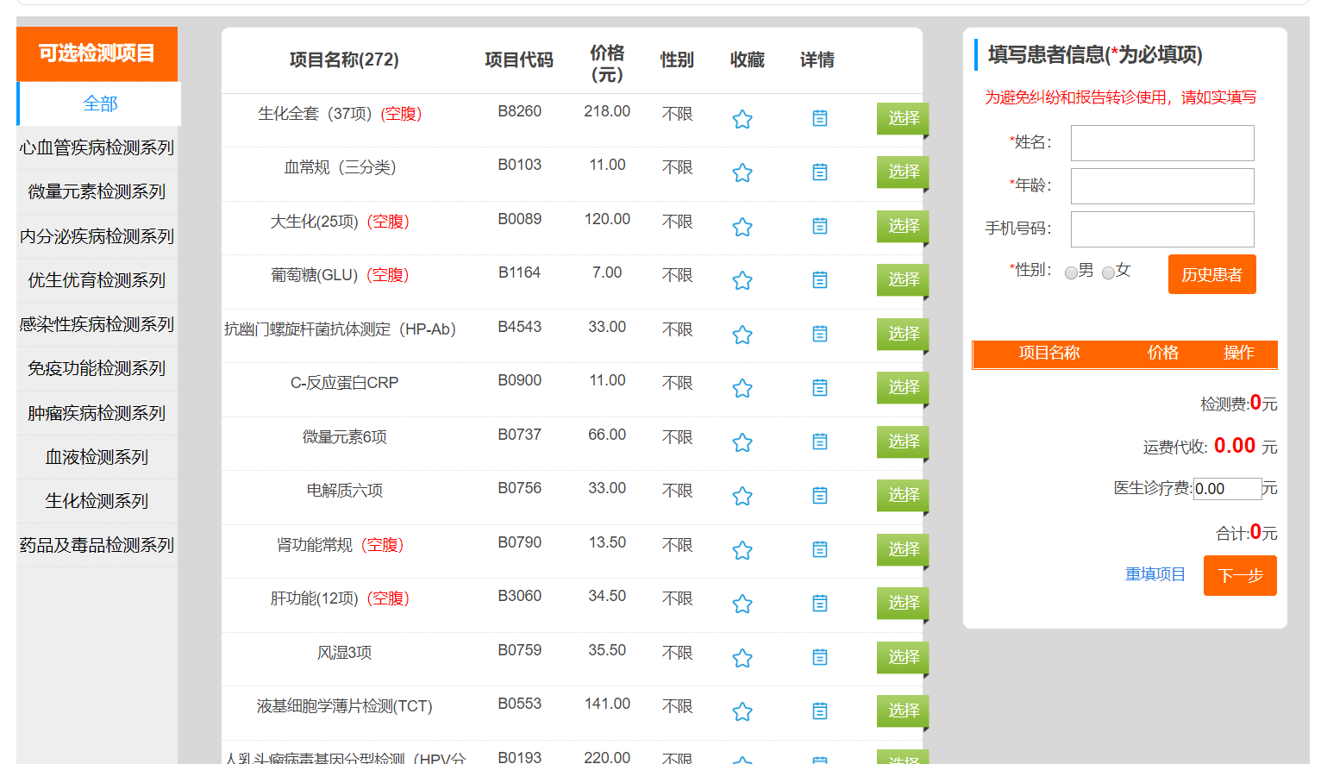
Task: View details icon for C-反应蛋白CRP
Action: pyautogui.click(x=820, y=388)
